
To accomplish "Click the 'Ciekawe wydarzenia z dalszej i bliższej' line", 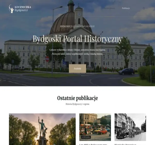I will tap(78, 50).
